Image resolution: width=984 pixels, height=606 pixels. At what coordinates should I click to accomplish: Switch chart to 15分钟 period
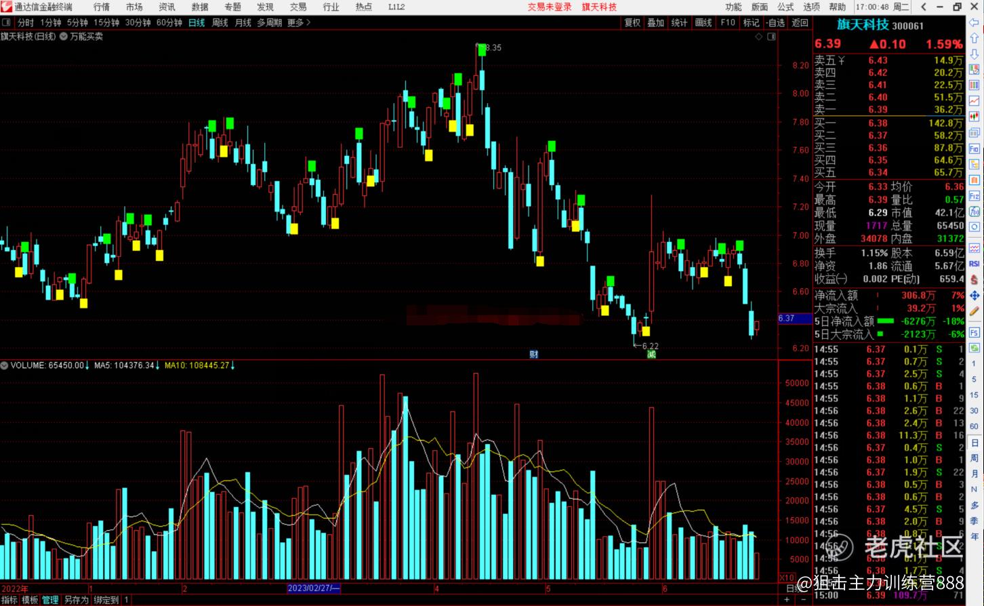(x=106, y=23)
